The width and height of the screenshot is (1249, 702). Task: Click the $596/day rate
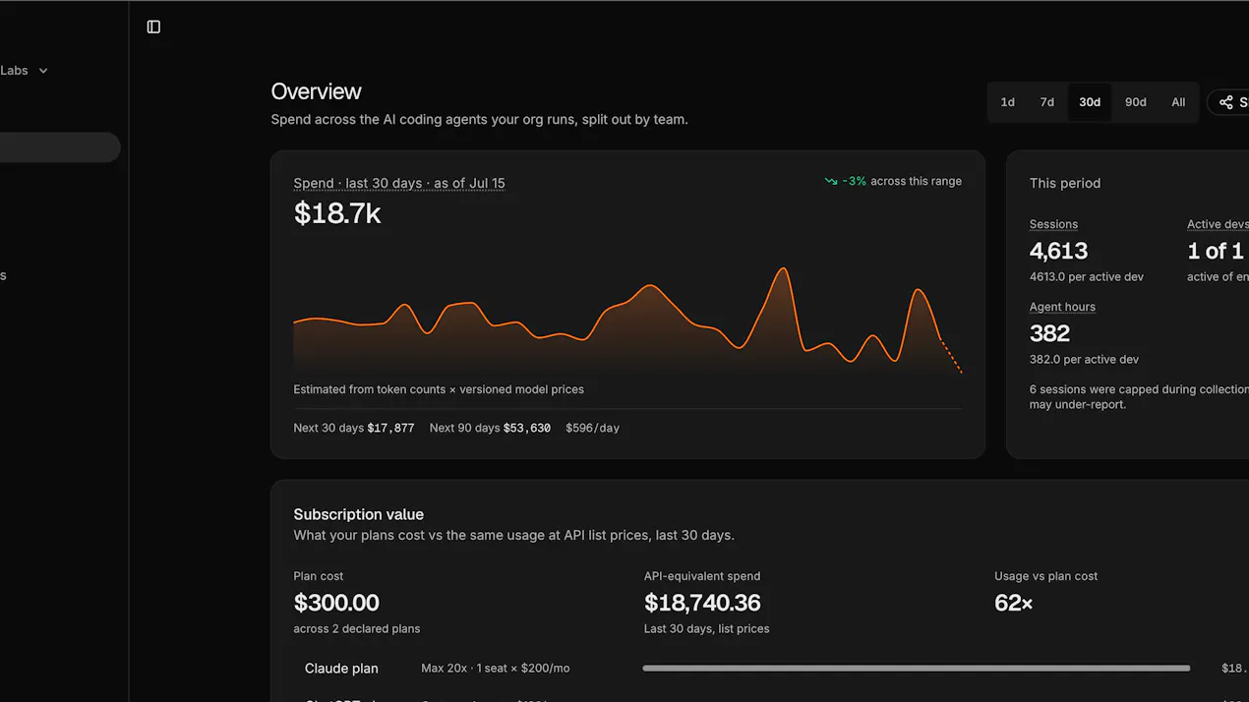[x=592, y=428]
